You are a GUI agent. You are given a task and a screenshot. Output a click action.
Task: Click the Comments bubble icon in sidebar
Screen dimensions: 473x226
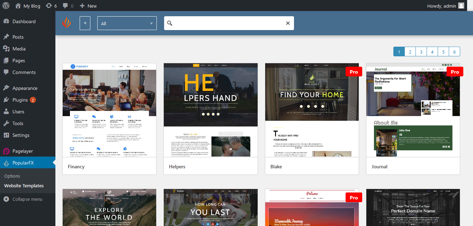point(6,72)
